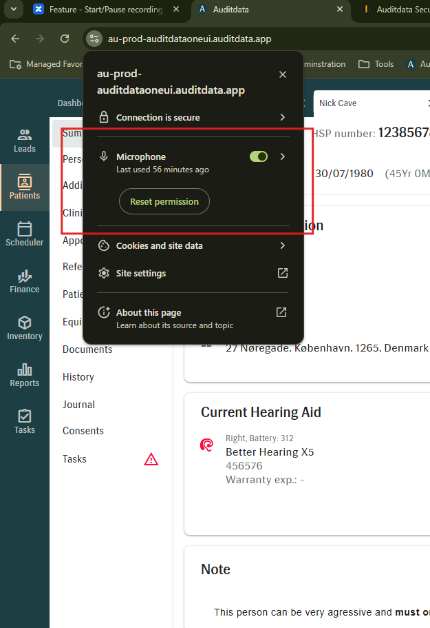Click the About this page info icon
The width and height of the screenshot is (430, 628).
(x=104, y=312)
